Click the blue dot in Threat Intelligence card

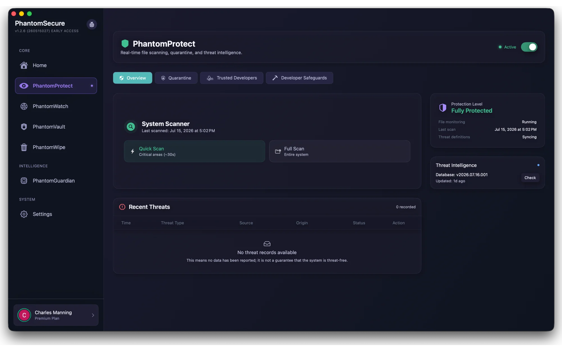(x=538, y=165)
